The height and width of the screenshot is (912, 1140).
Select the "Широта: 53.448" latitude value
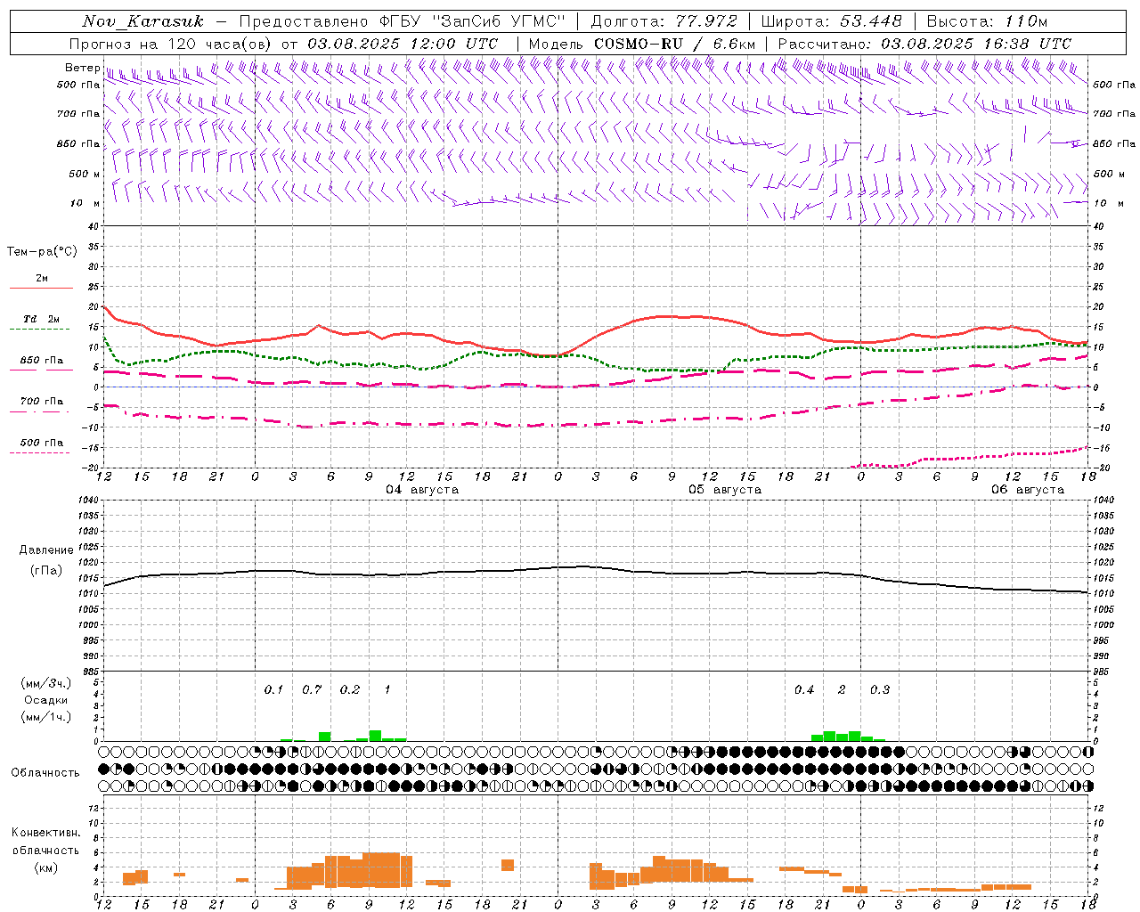pos(832,21)
